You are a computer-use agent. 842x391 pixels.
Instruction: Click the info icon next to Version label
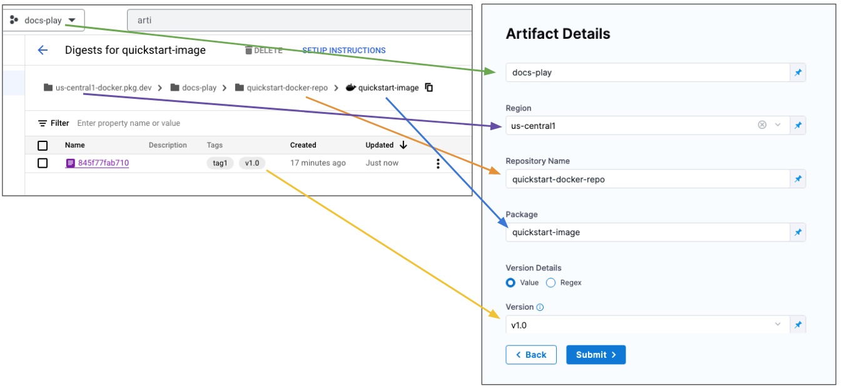(540, 307)
